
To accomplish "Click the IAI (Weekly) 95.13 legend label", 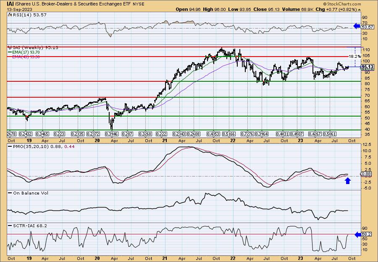I will (x=35, y=47).
